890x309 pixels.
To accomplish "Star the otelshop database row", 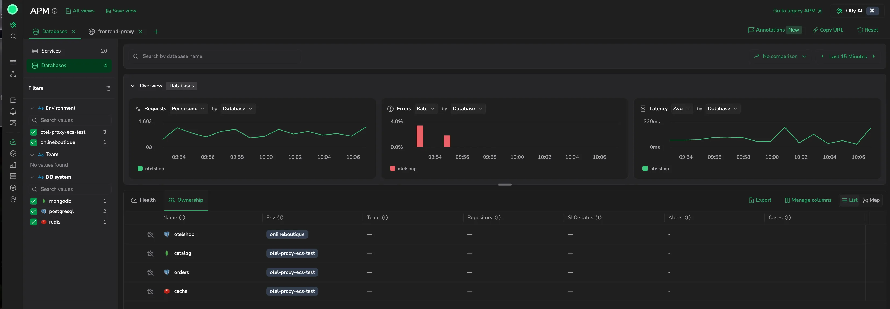I will pyautogui.click(x=150, y=235).
